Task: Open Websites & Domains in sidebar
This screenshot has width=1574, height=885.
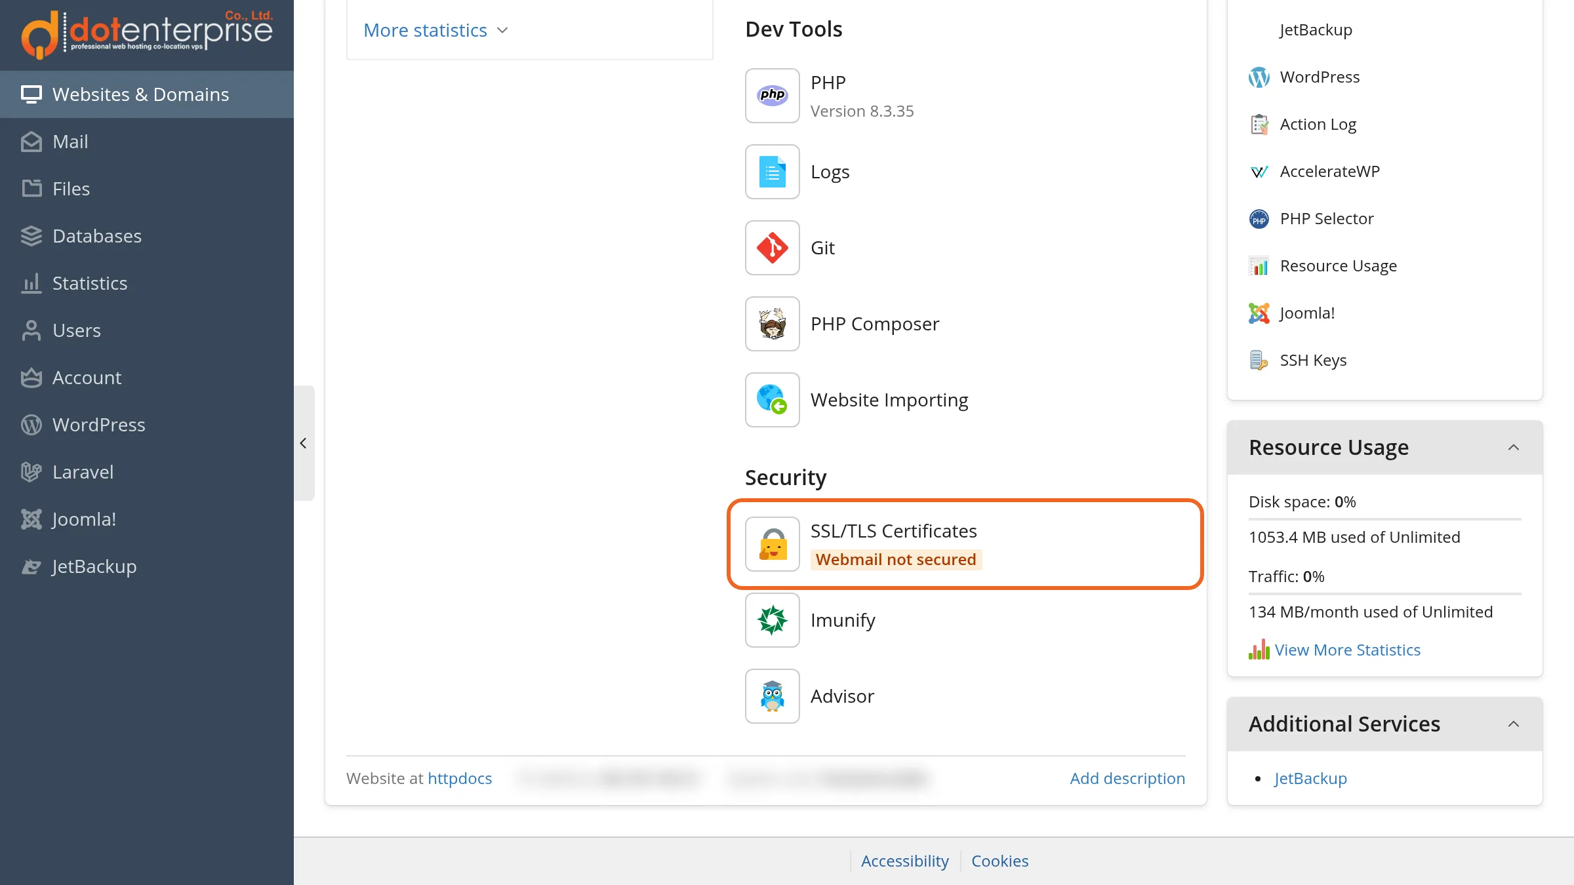Action: click(147, 94)
